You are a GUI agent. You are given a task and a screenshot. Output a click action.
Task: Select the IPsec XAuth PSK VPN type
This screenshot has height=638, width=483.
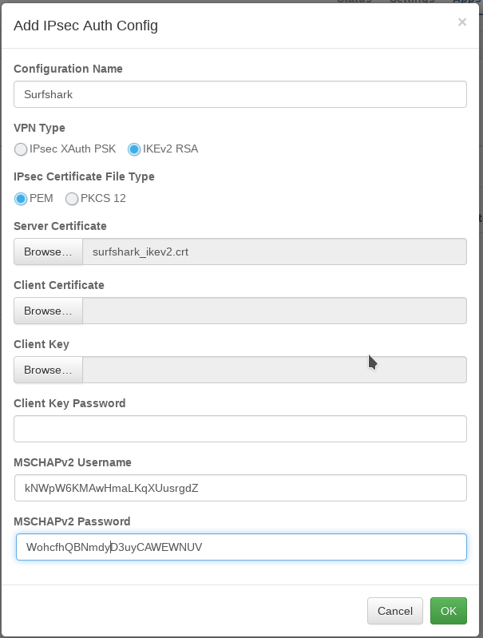coord(21,149)
